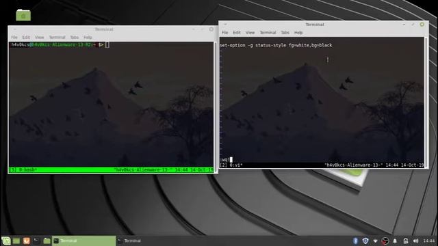Open File menu in the left bash terminal
The image size is (438, 246).
(14, 38)
